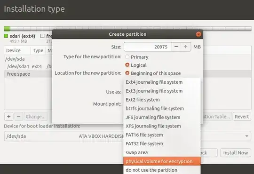Remove partition with minus button
This screenshot has height=174, width=254.
tap(19, 117)
